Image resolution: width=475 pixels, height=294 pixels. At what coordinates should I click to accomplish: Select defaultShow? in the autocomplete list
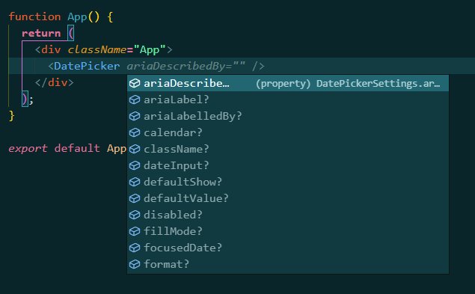288,182
